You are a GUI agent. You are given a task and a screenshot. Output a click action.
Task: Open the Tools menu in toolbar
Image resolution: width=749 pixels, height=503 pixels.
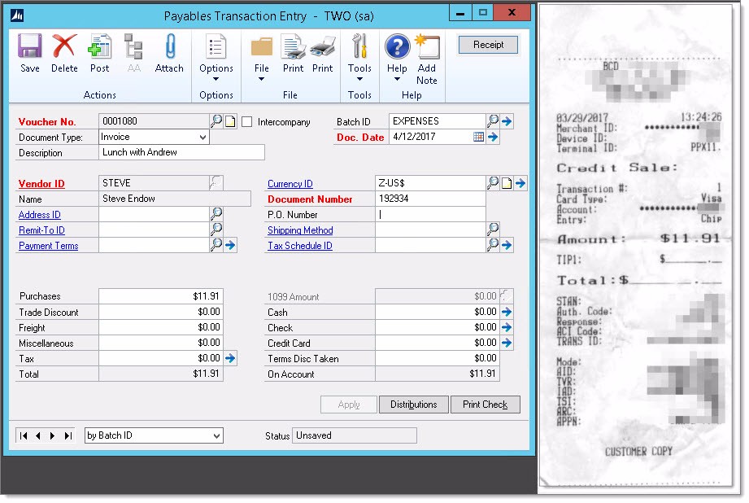pyautogui.click(x=359, y=59)
